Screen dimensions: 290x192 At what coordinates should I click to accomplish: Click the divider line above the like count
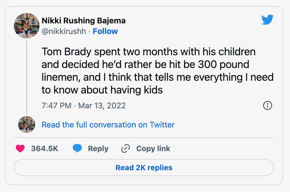pyautogui.click(x=144, y=138)
